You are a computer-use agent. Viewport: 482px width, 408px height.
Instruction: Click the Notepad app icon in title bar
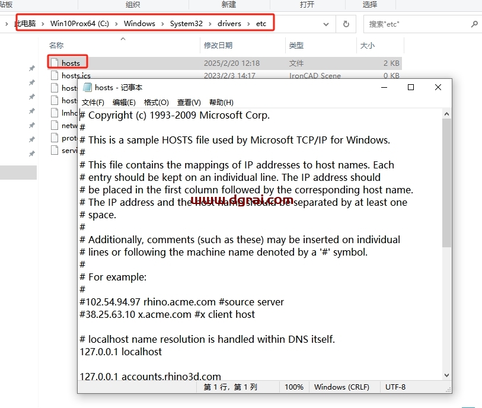pyautogui.click(x=87, y=88)
